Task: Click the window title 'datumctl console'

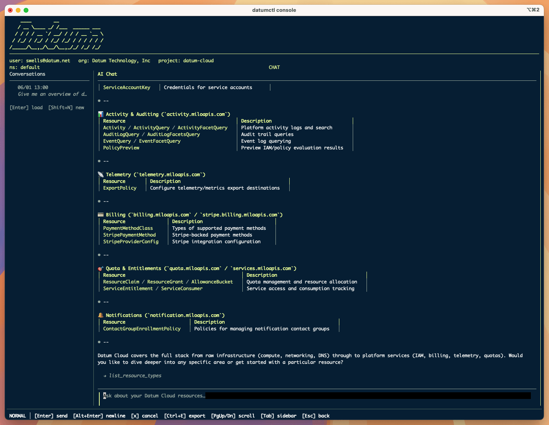Action: [274, 10]
